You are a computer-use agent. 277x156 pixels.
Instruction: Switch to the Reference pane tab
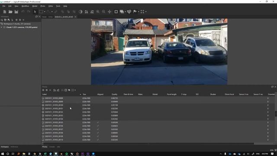14,147
